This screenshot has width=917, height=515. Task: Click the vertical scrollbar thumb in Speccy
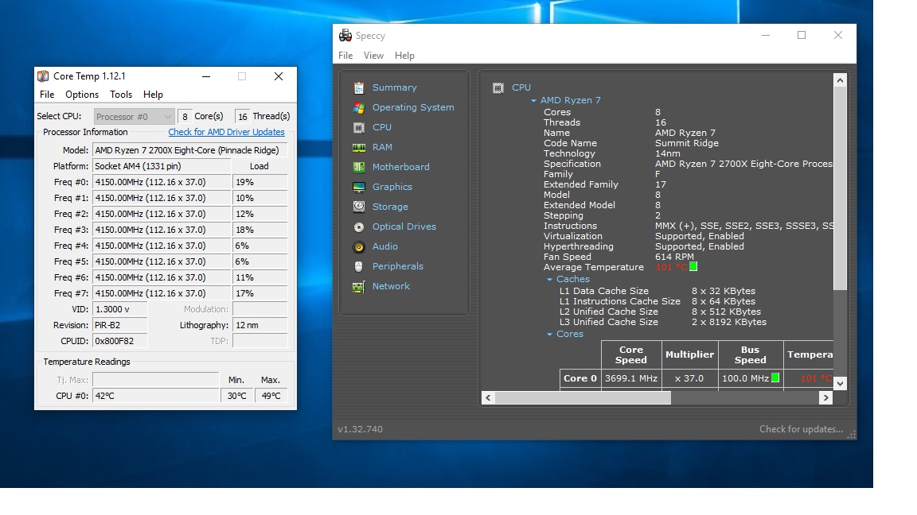841,188
